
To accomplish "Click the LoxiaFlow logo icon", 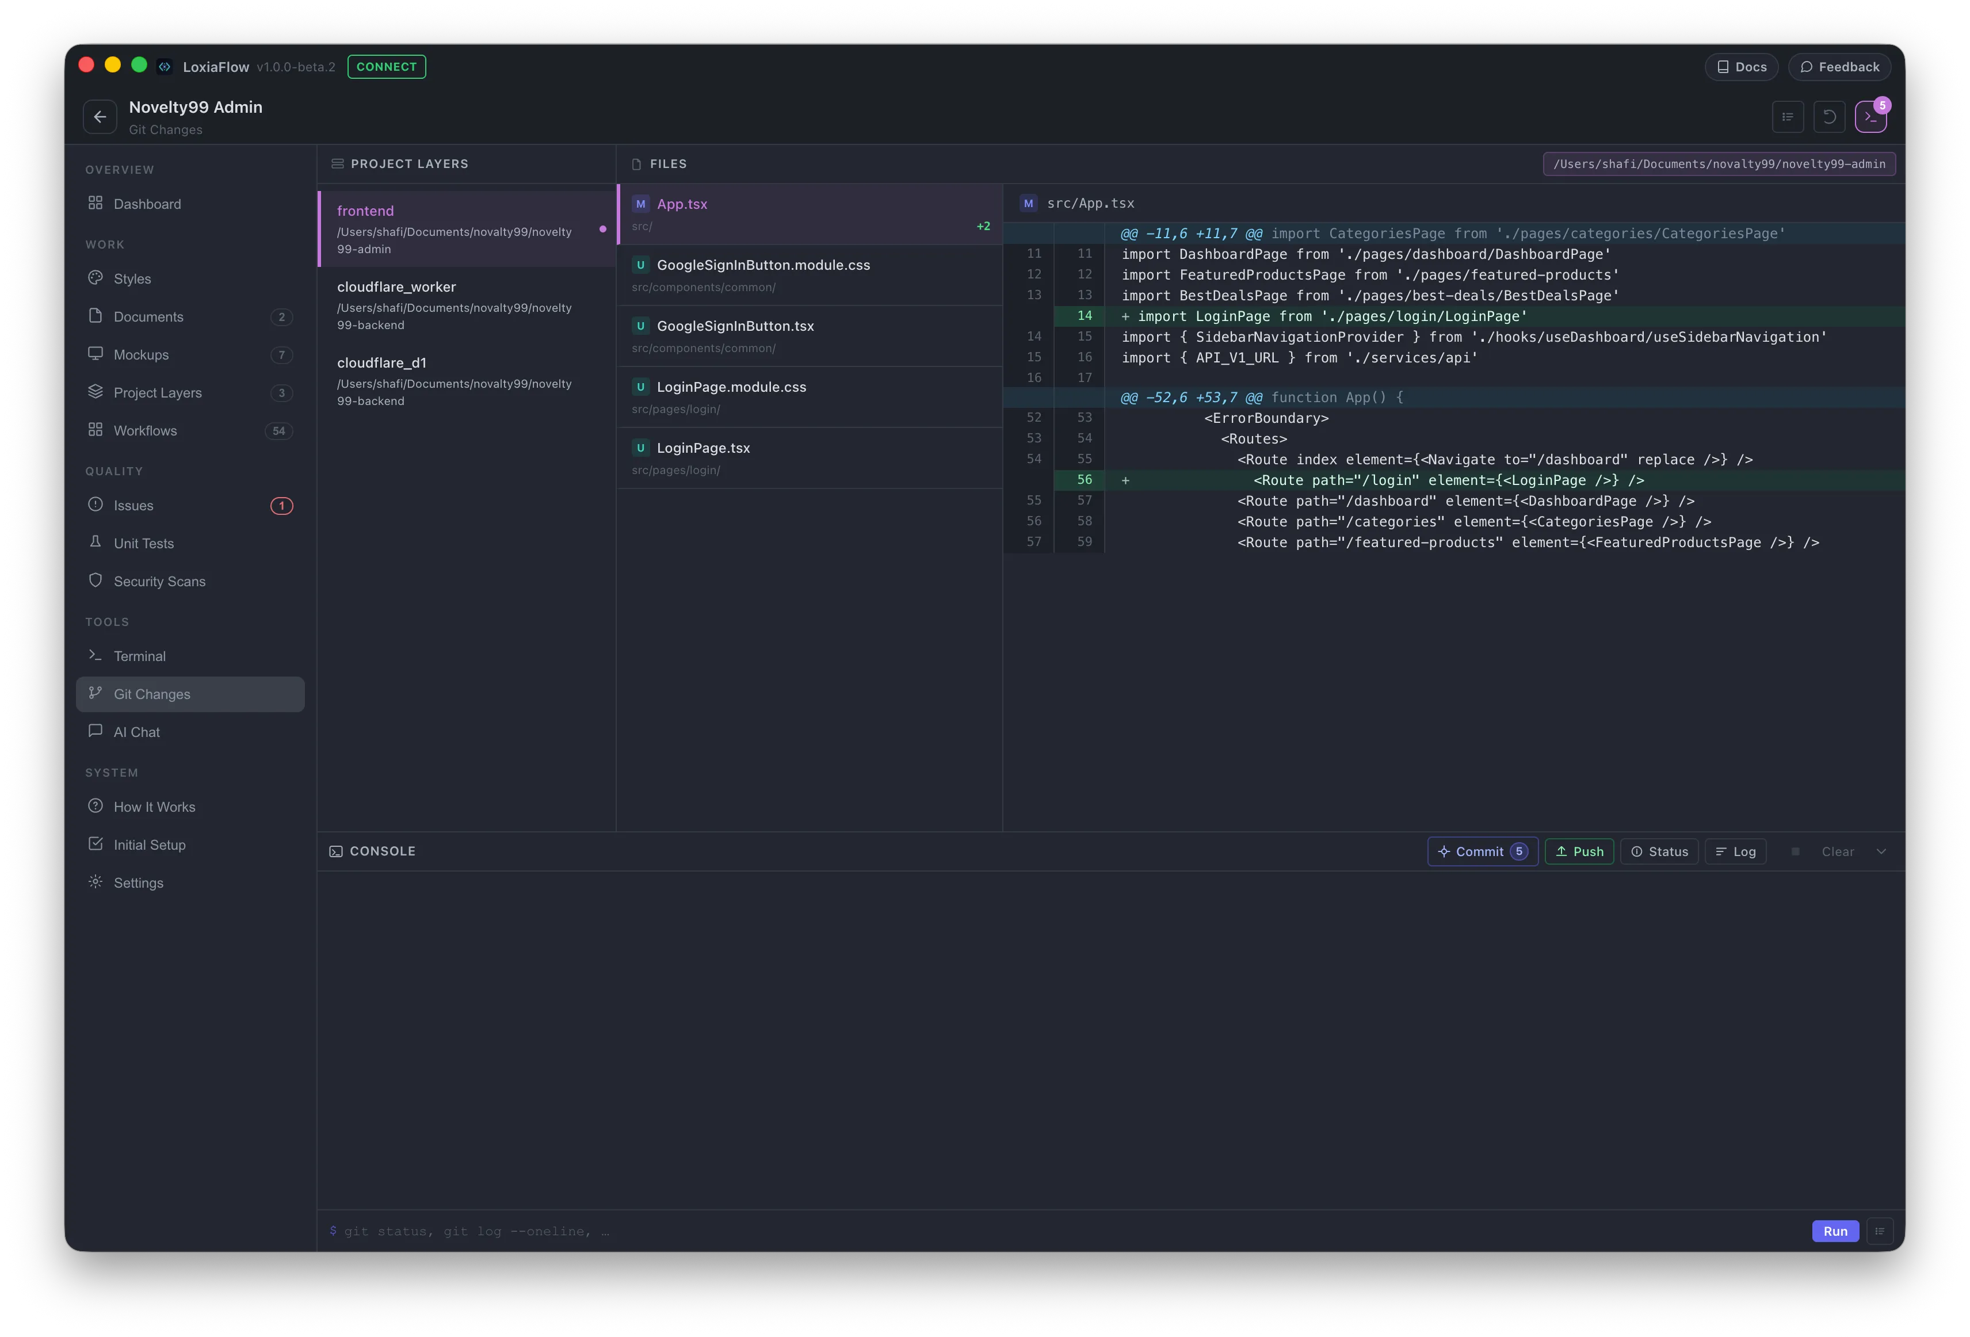I will tap(165, 67).
